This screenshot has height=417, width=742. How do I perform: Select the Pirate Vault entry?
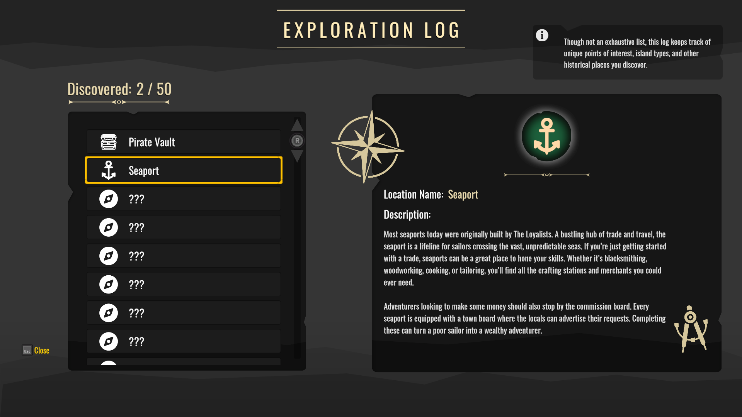tap(184, 142)
